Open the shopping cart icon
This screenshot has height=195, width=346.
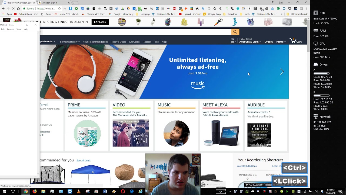[x=295, y=41]
